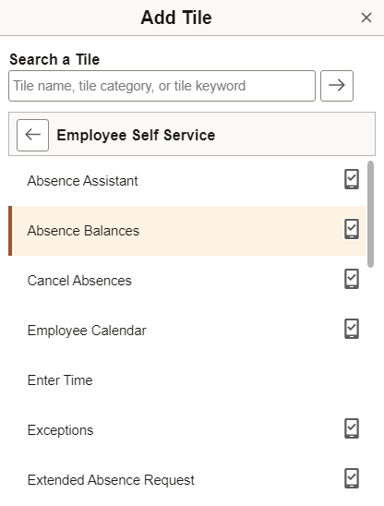Click the search arrow button
Image resolution: width=384 pixels, height=506 pixels.
pyautogui.click(x=337, y=86)
